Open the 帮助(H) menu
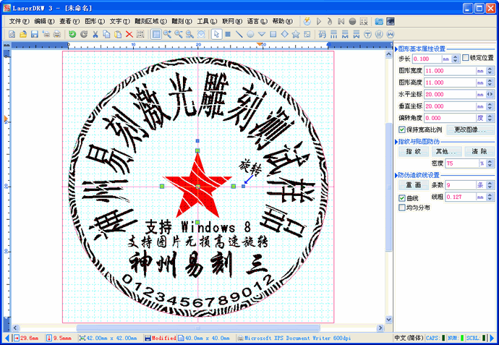Viewport: 499px width, 345px height. click(282, 21)
